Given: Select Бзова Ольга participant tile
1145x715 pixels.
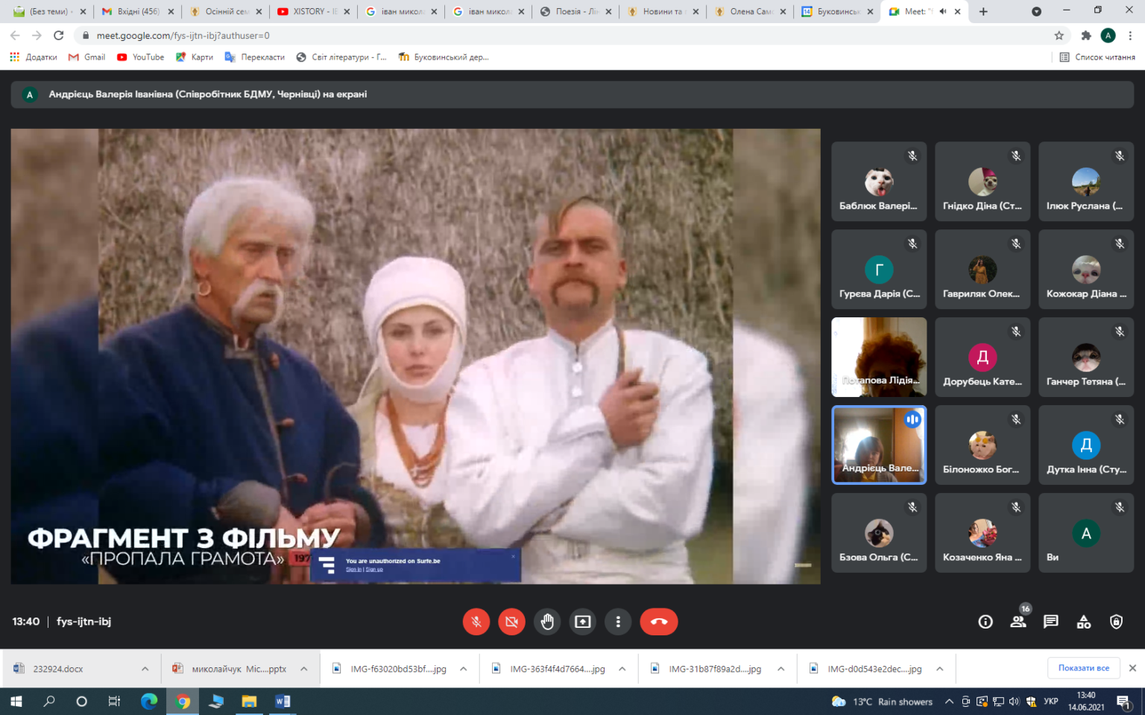Looking at the screenshot, I should [x=879, y=533].
